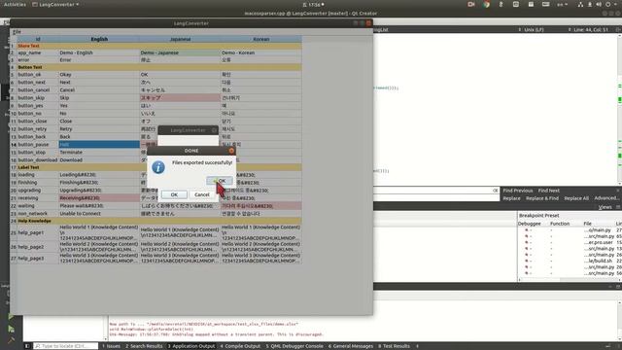Click the replace field in the Qt Creator find bar

(x=436, y=198)
